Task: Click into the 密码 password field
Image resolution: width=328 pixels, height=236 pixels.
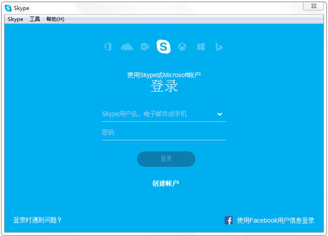Action: point(163,133)
